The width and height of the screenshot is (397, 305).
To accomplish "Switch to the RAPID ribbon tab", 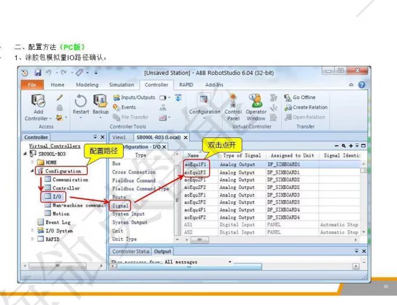I will (186, 85).
